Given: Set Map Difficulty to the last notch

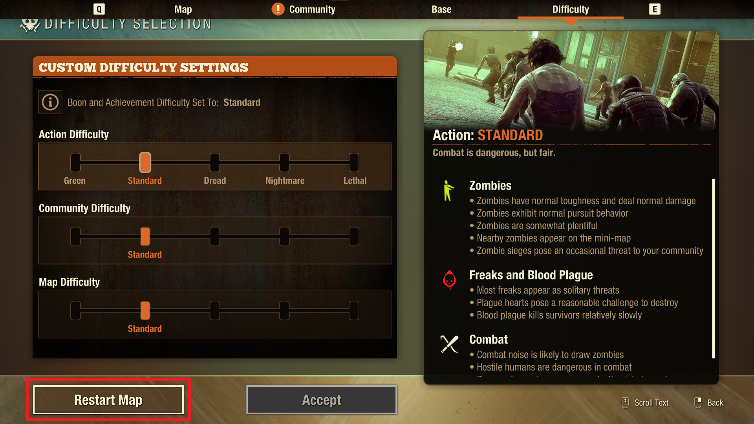Looking at the screenshot, I should pos(354,311).
